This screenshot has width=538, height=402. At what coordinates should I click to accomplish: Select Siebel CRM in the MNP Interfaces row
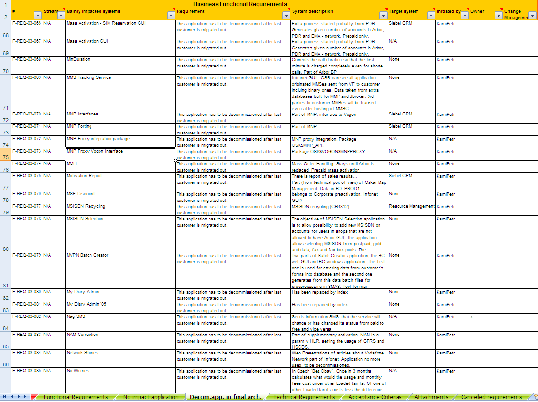[411, 117]
